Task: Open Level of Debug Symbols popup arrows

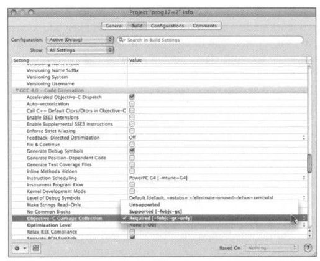Action: pos(304,197)
